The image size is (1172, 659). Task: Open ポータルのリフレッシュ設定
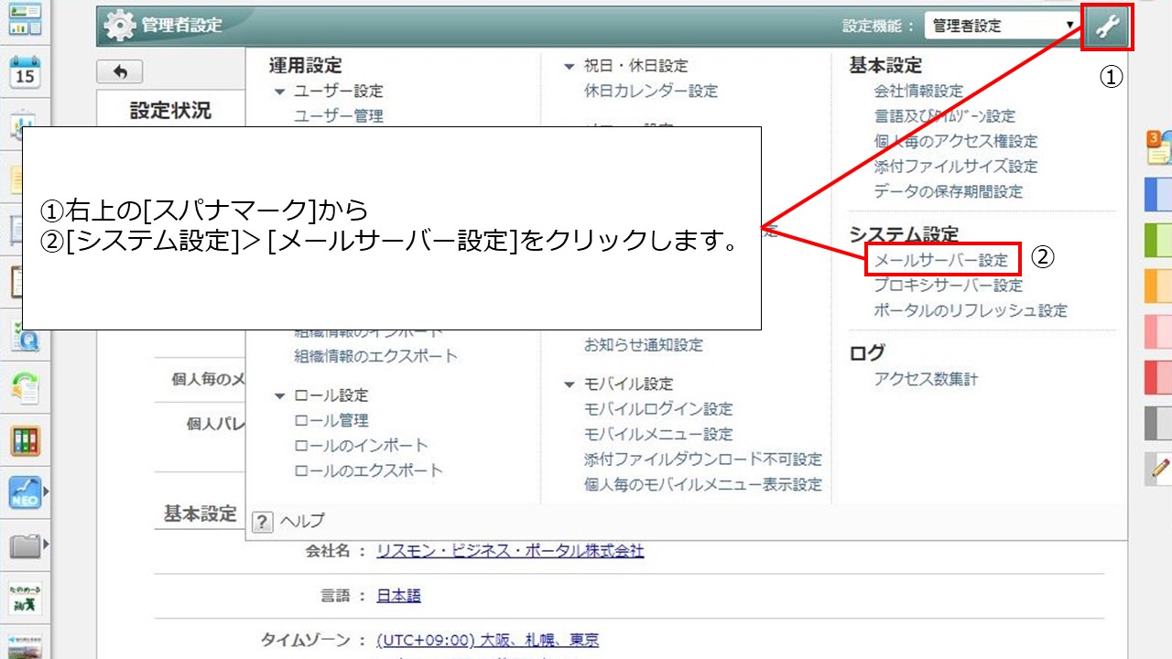pos(971,310)
